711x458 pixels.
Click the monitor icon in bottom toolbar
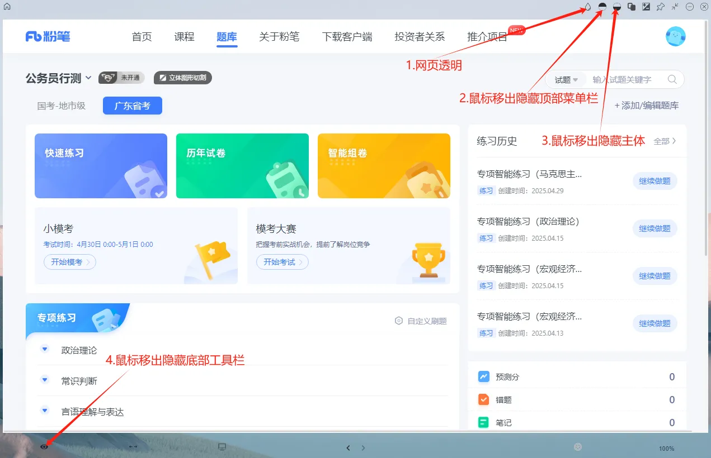tap(222, 446)
